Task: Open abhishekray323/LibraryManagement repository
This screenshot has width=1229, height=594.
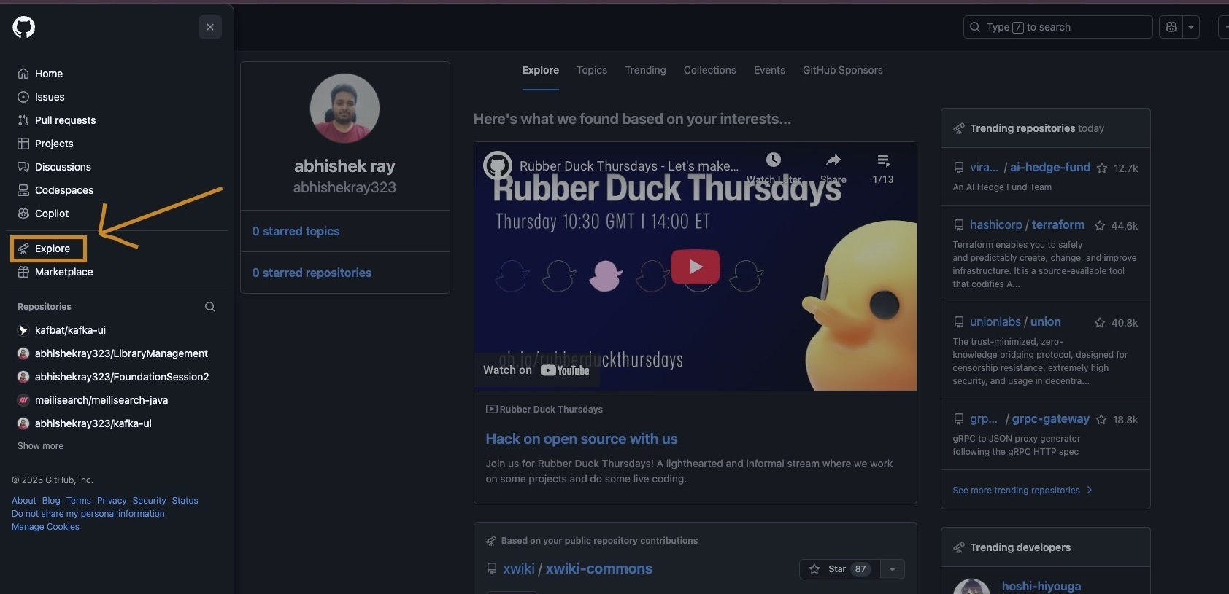Action: (x=121, y=353)
